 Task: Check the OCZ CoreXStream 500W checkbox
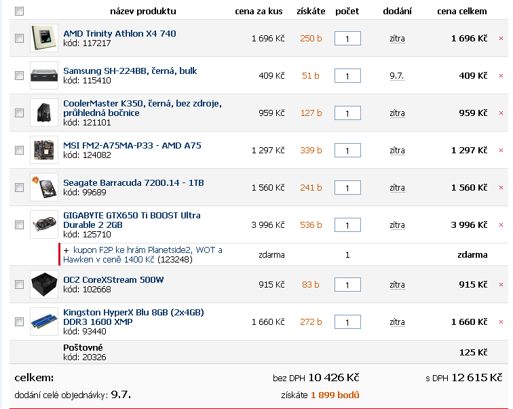click(x=19, y=284)
